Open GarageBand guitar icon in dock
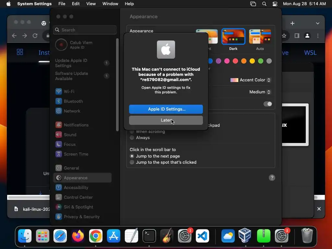Image resolution: width=332 pixels, height=249 pixels. pos(167,236)
